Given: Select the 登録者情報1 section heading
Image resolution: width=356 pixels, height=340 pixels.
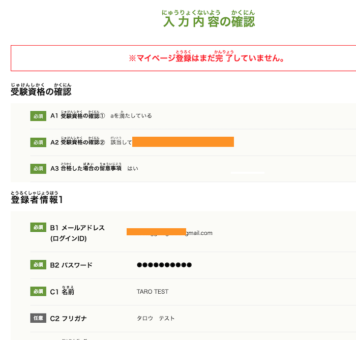Looking at the screenshot, I should point(37,199).
